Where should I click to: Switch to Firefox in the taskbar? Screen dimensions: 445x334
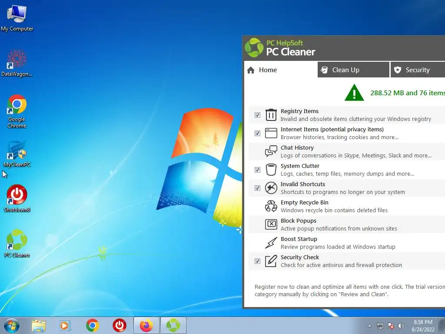click(146, 325)
